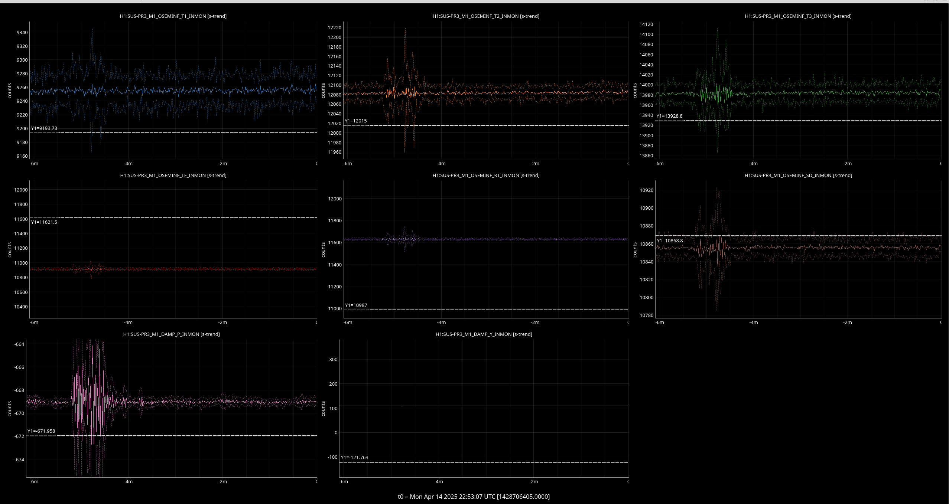The image size is (949, 504).
Task: Click the Y1=11621.5 cursor label
Action: 44,222
